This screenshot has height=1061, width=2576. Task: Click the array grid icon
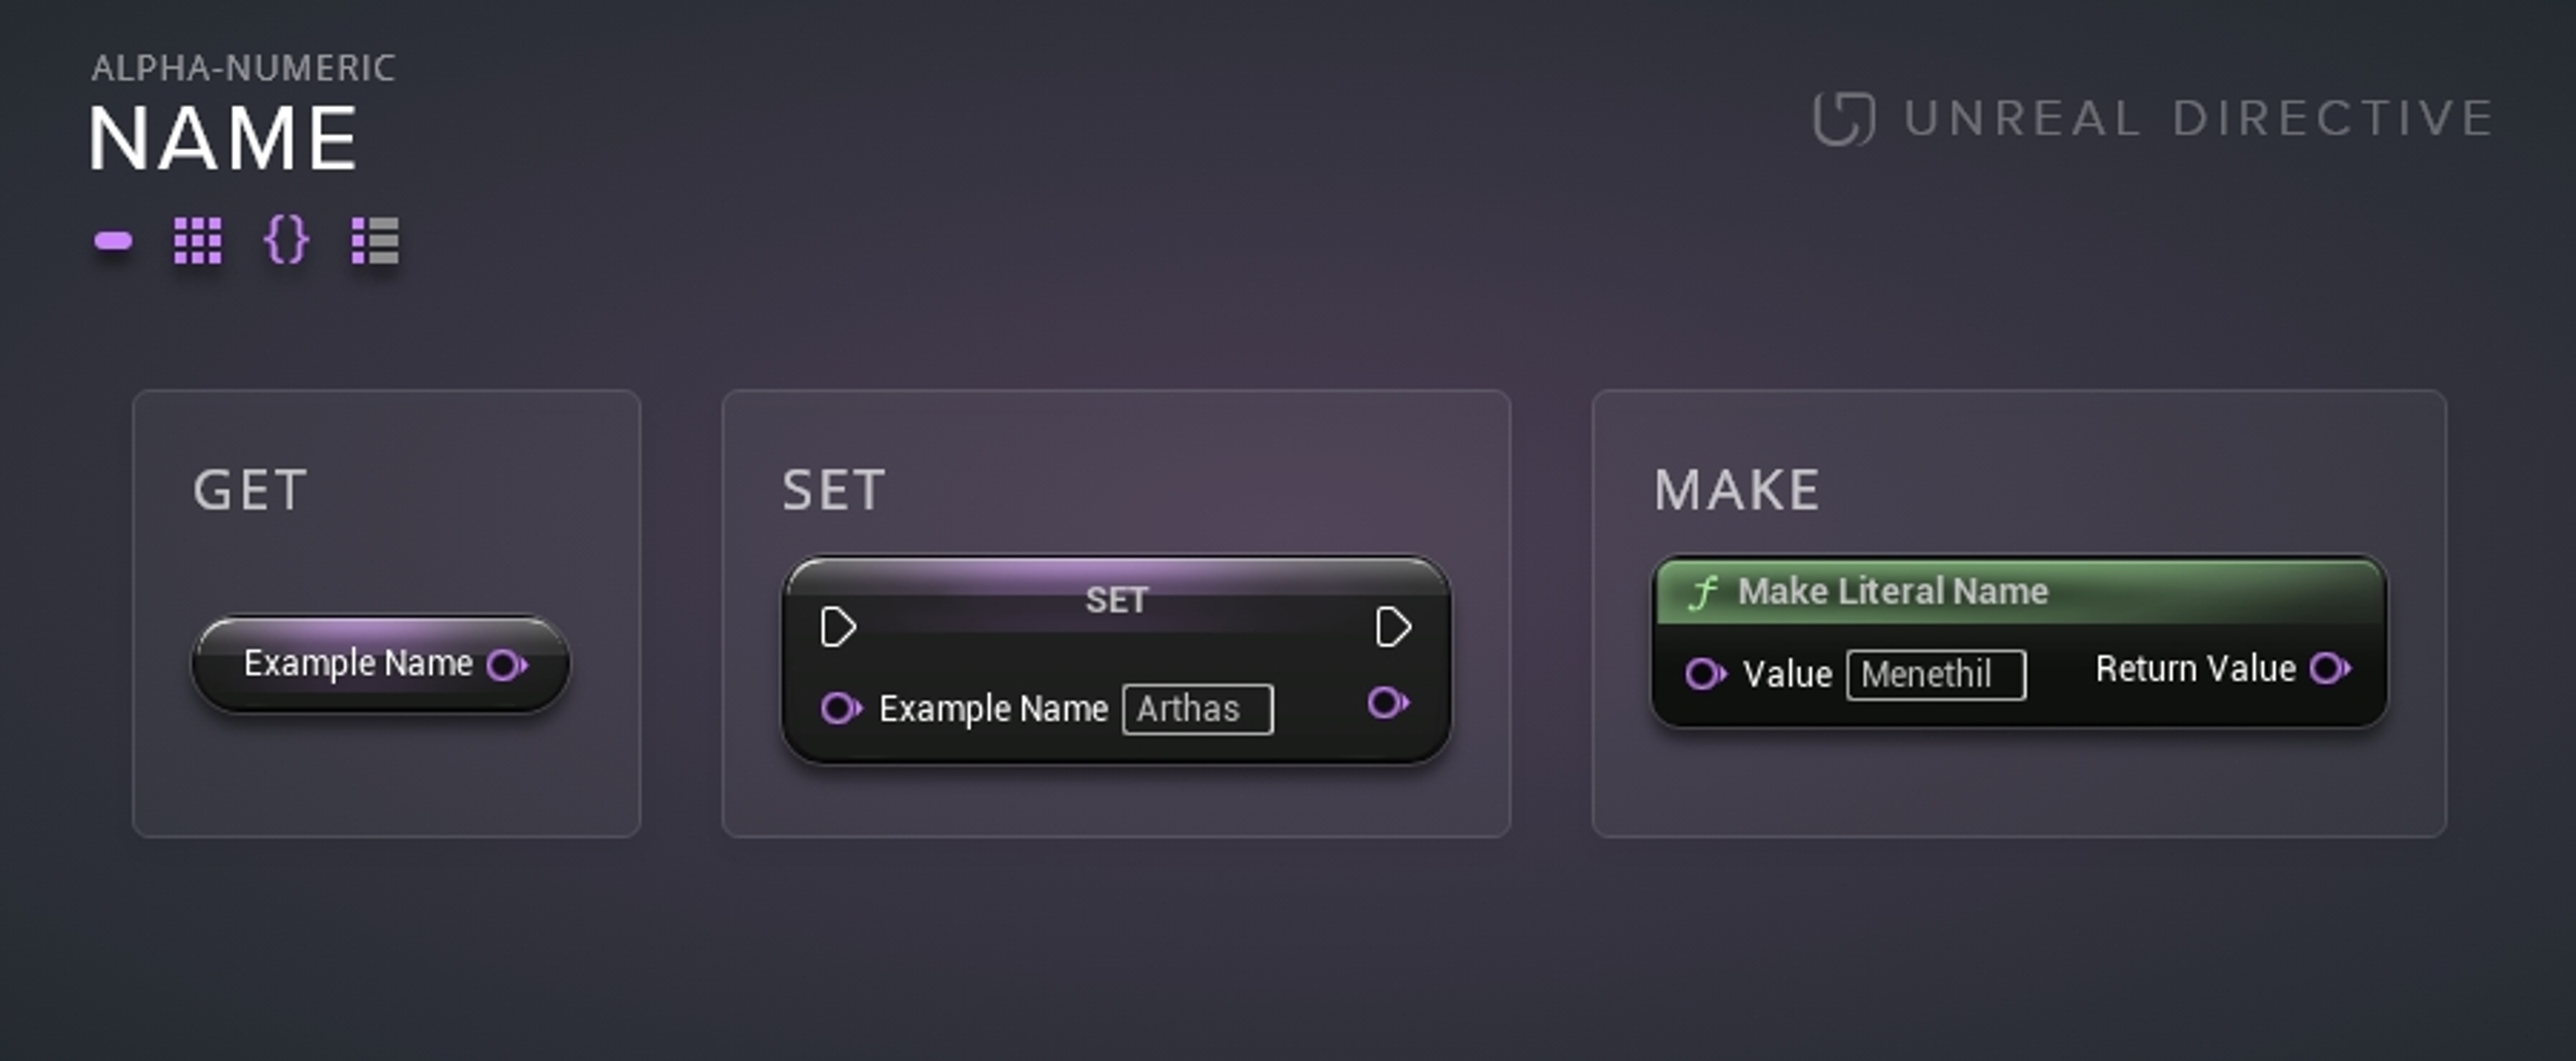(197, 241)
